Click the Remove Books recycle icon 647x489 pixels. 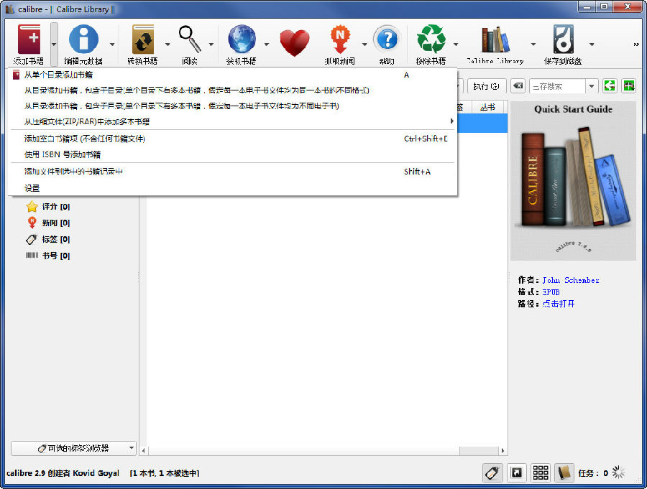coord(431,39)
